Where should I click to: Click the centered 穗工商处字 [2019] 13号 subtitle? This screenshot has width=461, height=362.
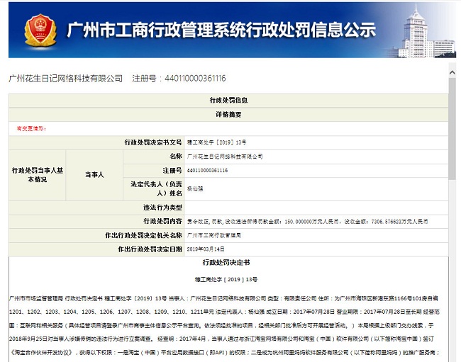226,280
